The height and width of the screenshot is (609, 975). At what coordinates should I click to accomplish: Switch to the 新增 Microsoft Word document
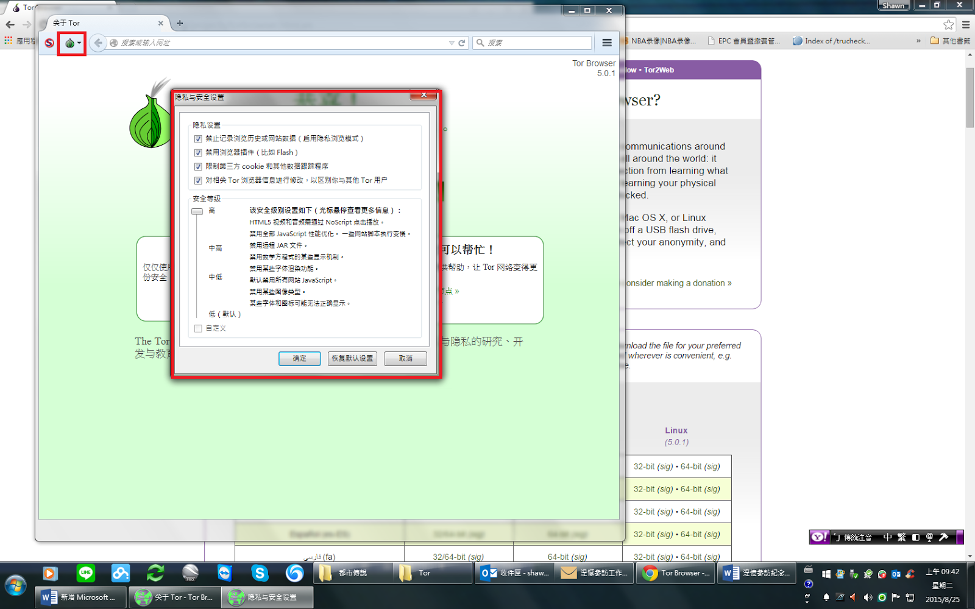click(x=80, y=597)
